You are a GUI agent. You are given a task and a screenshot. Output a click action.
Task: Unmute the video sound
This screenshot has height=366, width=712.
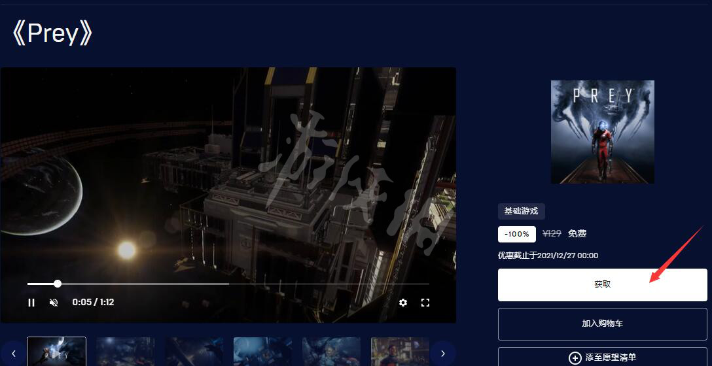(54, 303)
